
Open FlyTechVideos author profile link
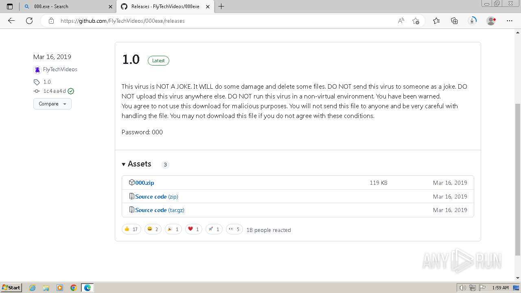pos(60,69)
